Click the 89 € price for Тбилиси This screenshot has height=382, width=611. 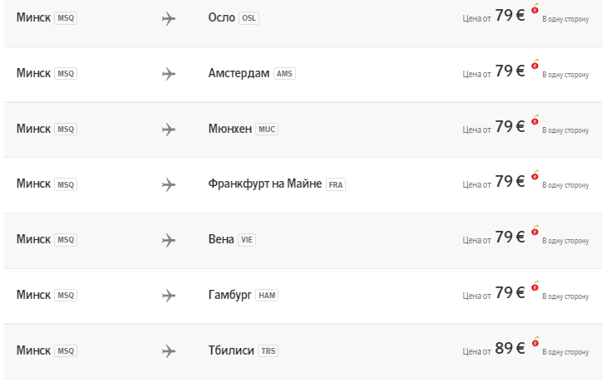[x=510, y=349]
